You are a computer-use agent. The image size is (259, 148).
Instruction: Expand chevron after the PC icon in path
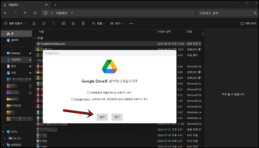click(52, 13)
